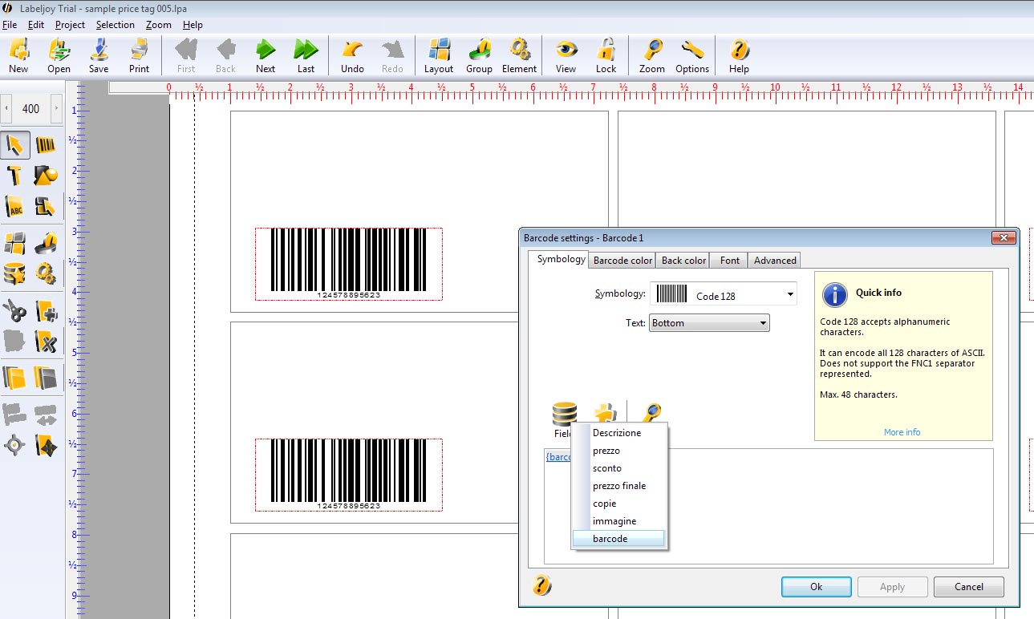Viewport: 1034px width, 619px height.
Task: Click the crosshair target tool icon
Action: tap(15, 445)
